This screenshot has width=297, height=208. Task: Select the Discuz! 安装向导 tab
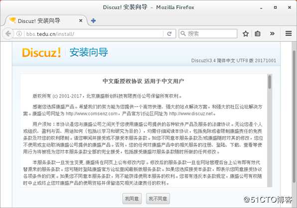pos(46,20)
